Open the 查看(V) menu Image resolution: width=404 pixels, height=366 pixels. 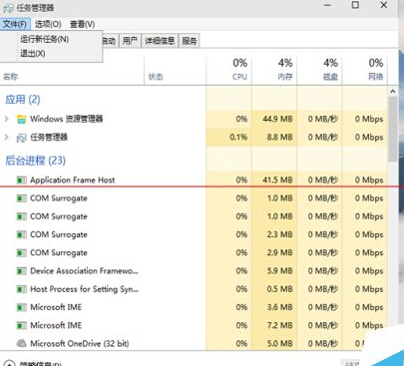[x=82, y=24]
